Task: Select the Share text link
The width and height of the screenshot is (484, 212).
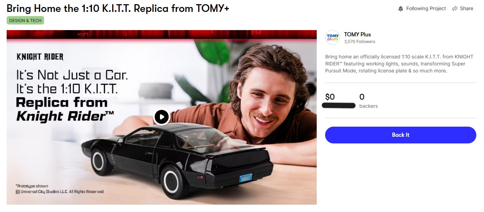Action: pos(467,9)
